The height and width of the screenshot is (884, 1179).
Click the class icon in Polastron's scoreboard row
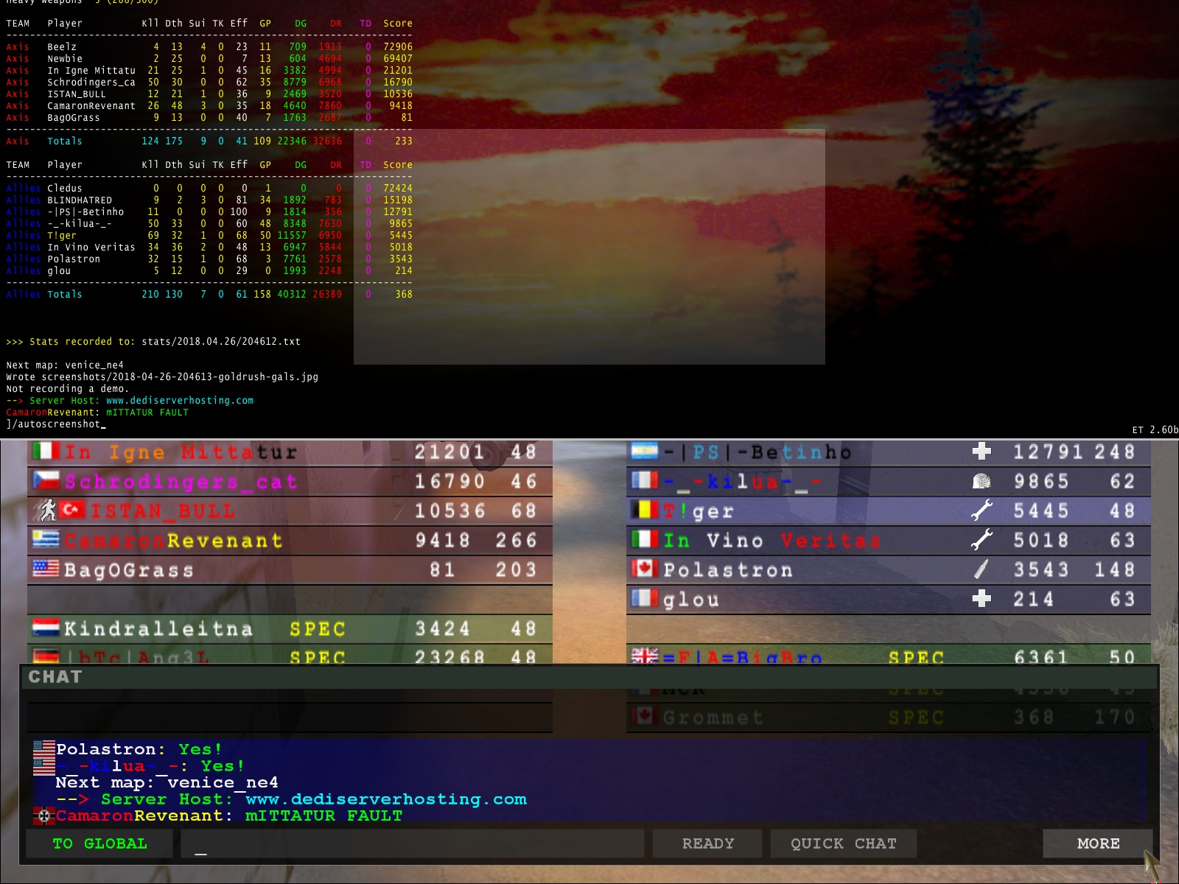tap(982, 569)
